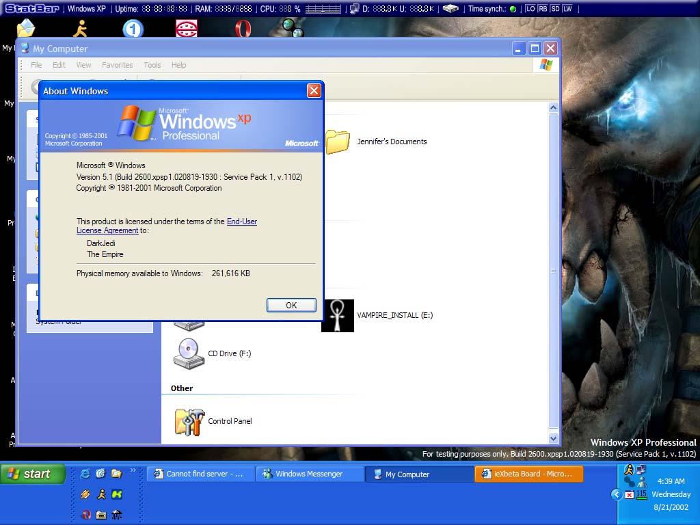
Task: Click the red X calendar tray icon
Action: pyautogui.click(x=629, y=495)
